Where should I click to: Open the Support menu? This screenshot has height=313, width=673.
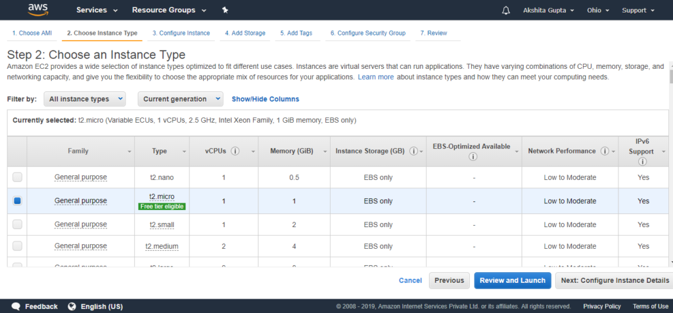pos(638,10)
